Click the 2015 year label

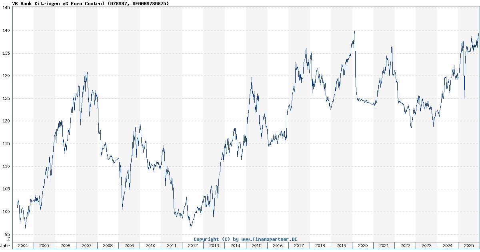tap(256, 246)
